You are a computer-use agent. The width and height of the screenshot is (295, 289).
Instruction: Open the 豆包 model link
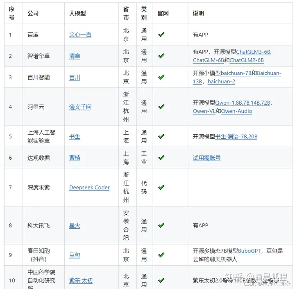(75, 255)
